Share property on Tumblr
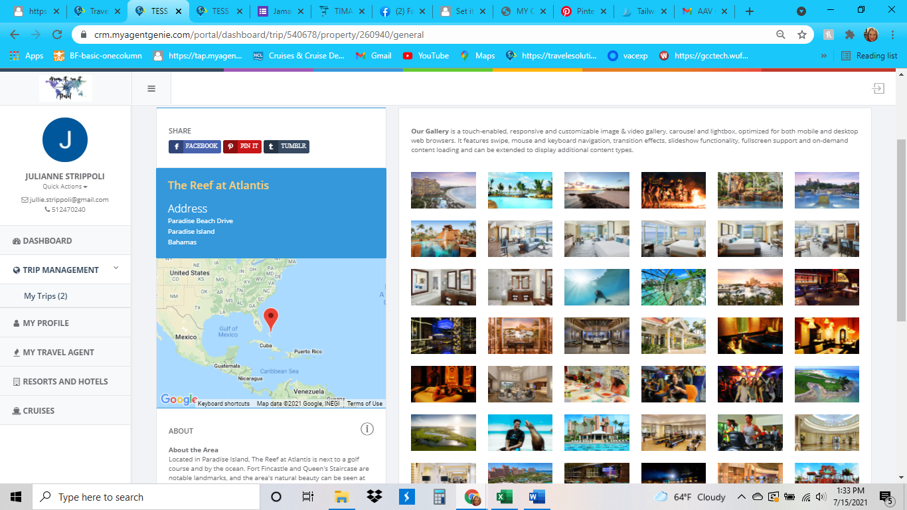Screen dimensions: 907x510 click(x=286, y=146)
